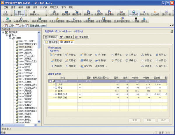The width and height of the screenshot is (175, 135).
Task: Add 屋面 roof load
Action: pyautogui.click(x=56, y=60)
